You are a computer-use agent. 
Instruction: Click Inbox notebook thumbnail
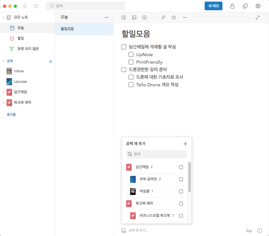click(x=9, y=71)
